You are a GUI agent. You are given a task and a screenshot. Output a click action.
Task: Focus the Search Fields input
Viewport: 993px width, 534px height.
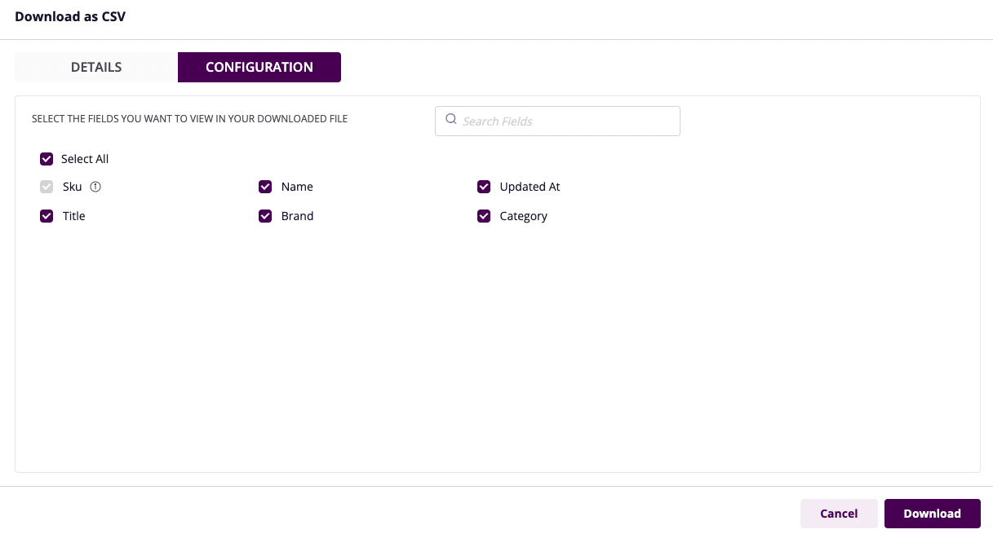pos(566,121)
